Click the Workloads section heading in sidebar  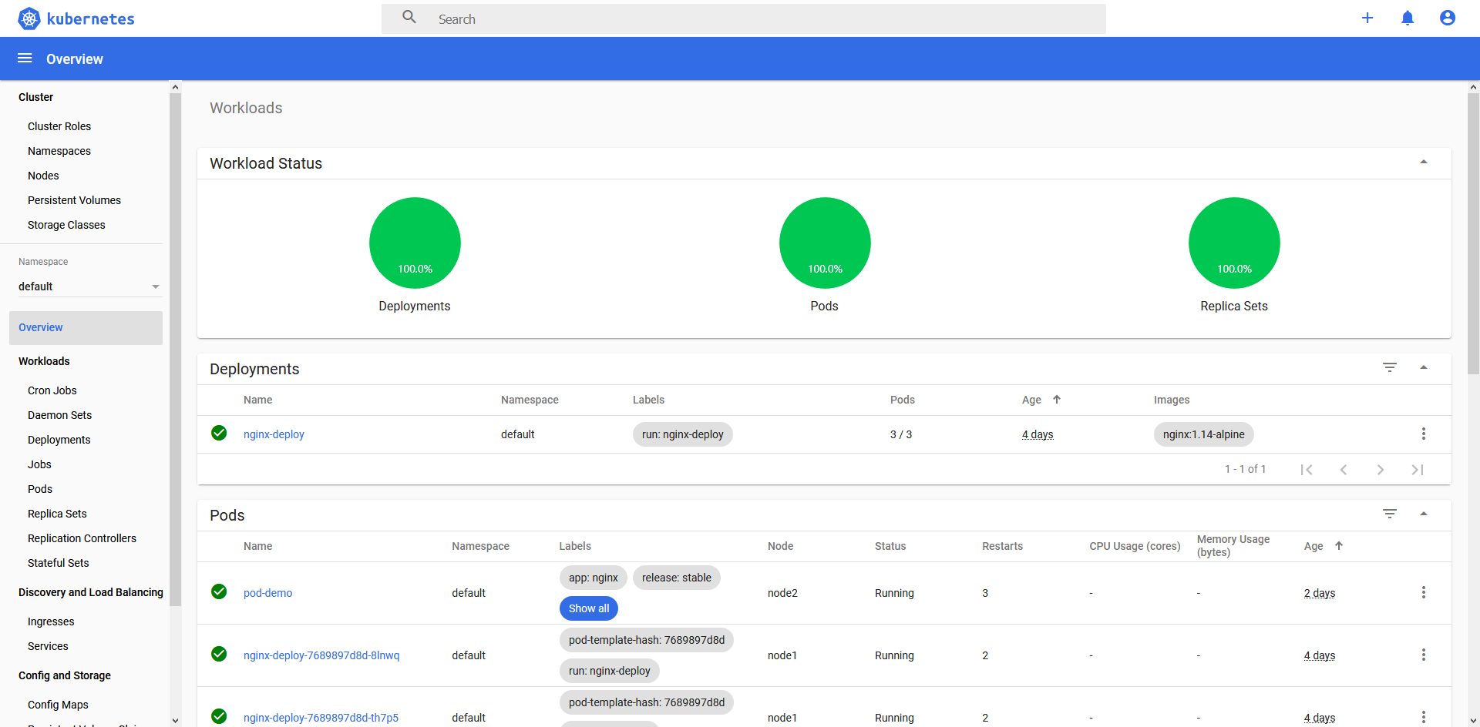pos(44,361)
